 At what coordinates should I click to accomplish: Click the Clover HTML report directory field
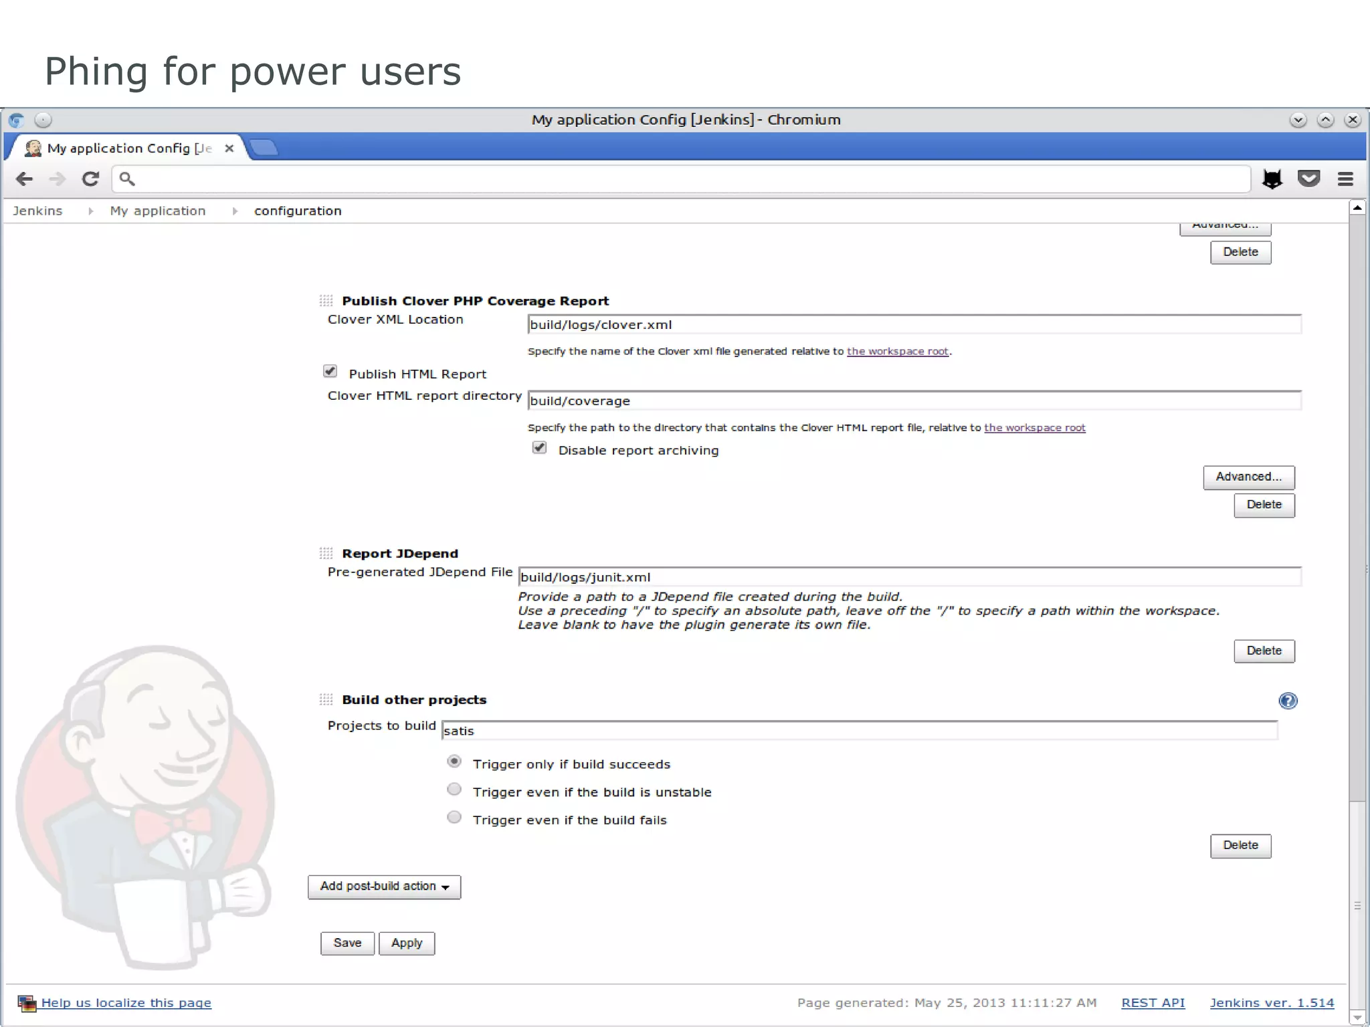(x=914, y=401)
